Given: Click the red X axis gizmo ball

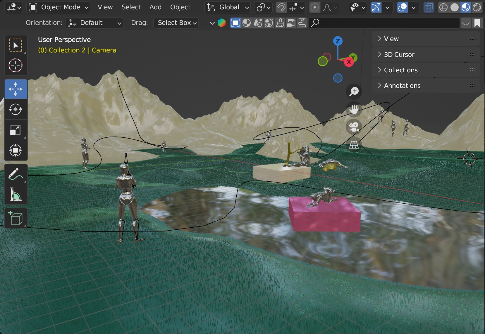Looking at the screenshot, I should tap(349, 62).
